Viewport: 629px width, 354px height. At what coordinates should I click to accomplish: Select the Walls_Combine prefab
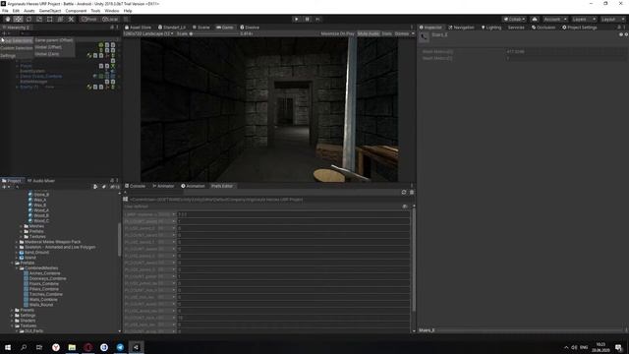point(43,299)
